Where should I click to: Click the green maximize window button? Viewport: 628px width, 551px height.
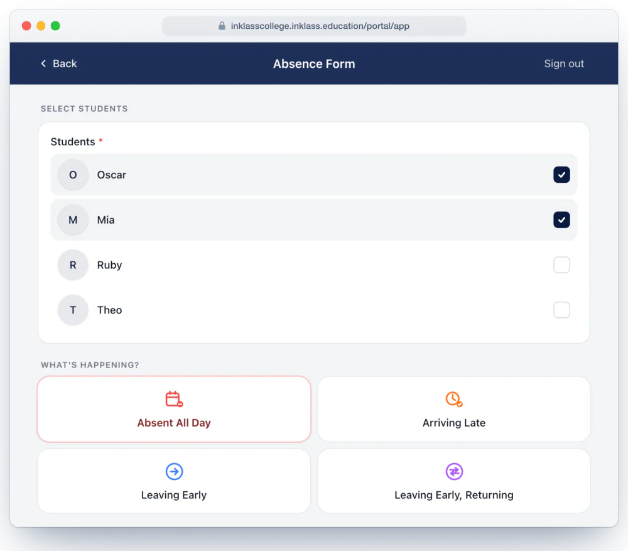click(x=55, y=26)
